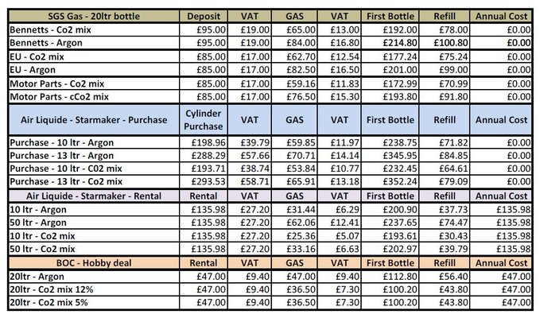Click the £100.80 Refill value
This screenshot has height=318, width=540.
[x=449, y=44]
